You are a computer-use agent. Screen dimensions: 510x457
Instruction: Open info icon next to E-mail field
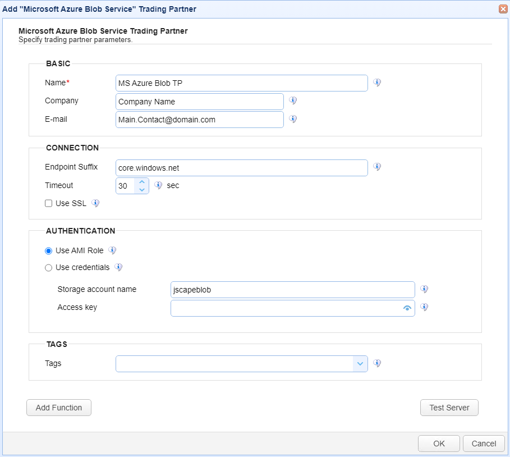pyautogui.click(x=293, y=119)
